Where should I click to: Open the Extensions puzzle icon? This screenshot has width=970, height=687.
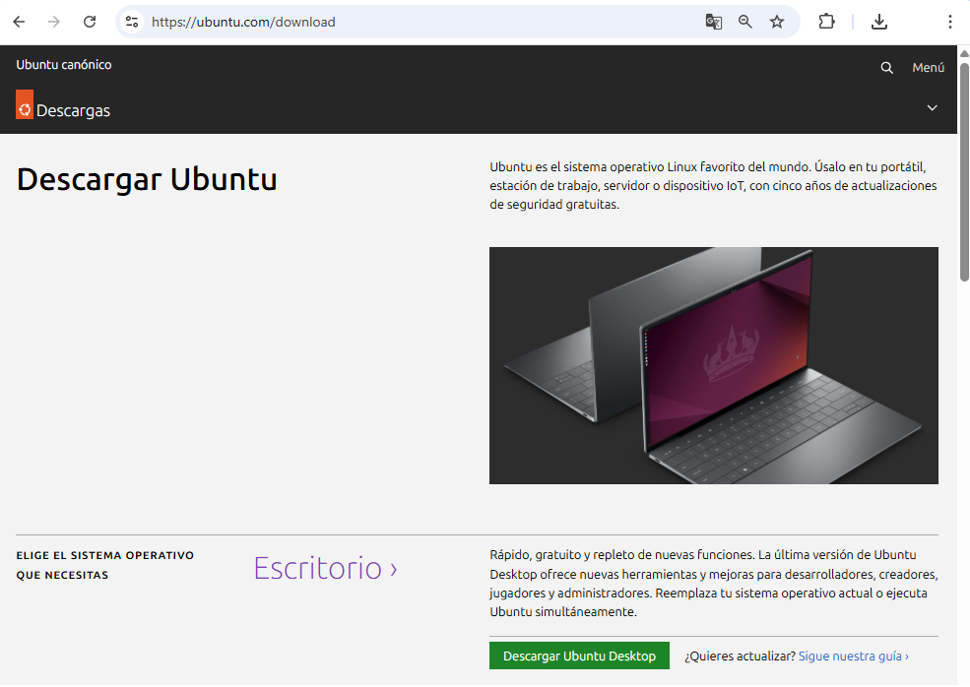(827, 22)
